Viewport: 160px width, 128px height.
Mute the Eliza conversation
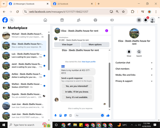pyautogui.click(x=129, y=53)
